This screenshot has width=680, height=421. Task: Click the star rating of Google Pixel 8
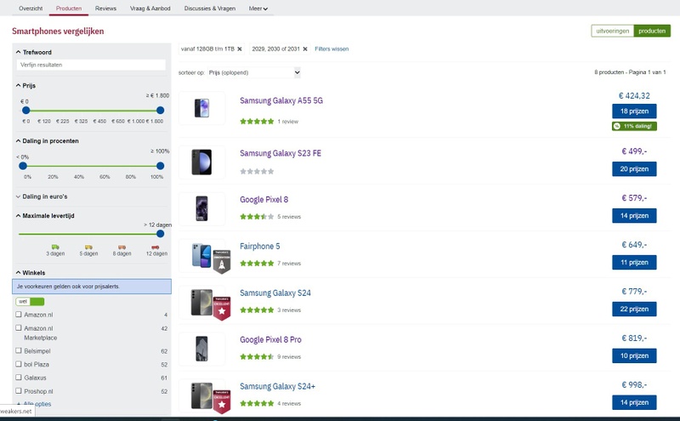[x=257, y=217]
